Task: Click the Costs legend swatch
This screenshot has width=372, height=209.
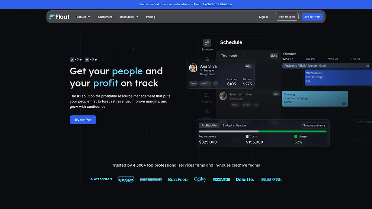Action: 247,137
